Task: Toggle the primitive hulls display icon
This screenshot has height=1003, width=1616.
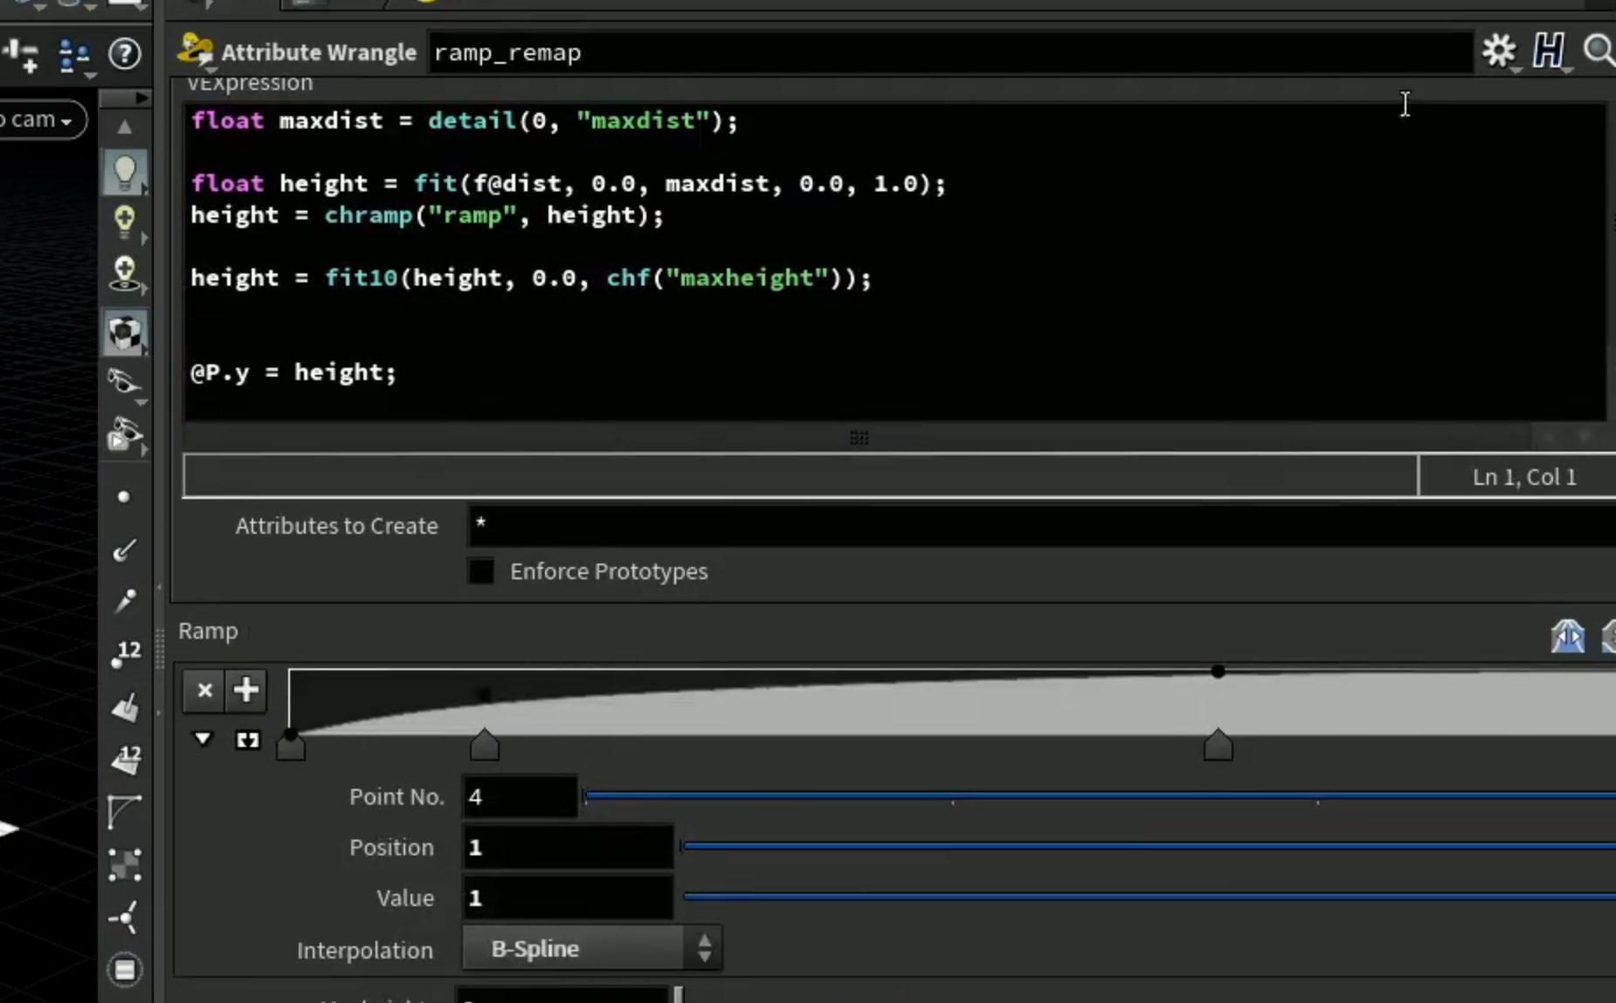Action: (125, 813)
